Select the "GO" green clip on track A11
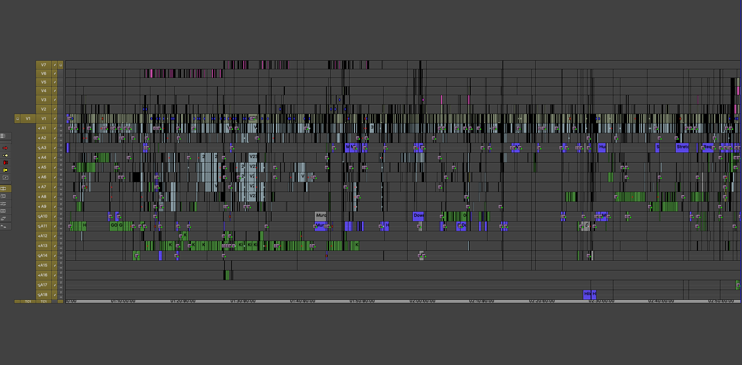Screen dimensions: 742x365 (114, 226)
